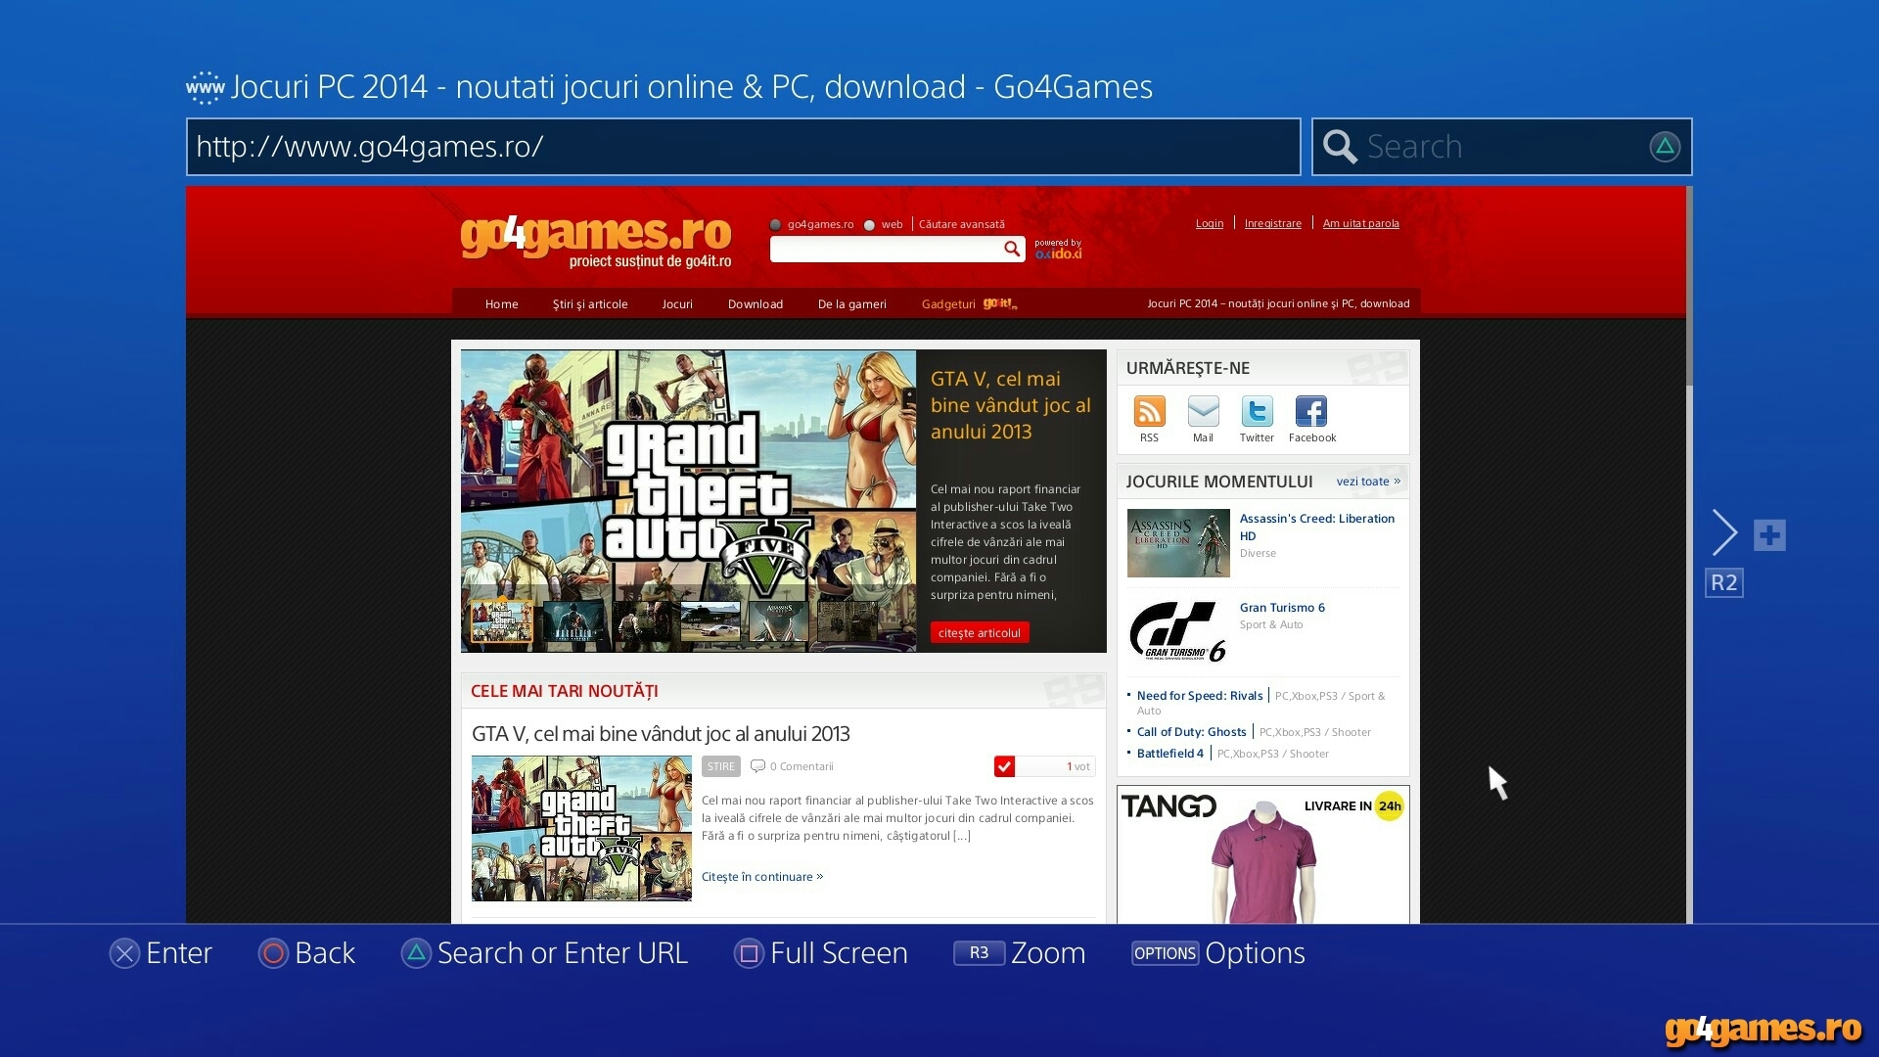Click the powered by oxido logo
This screenshot has height=1057, width=1879.
pos(1058,249)
